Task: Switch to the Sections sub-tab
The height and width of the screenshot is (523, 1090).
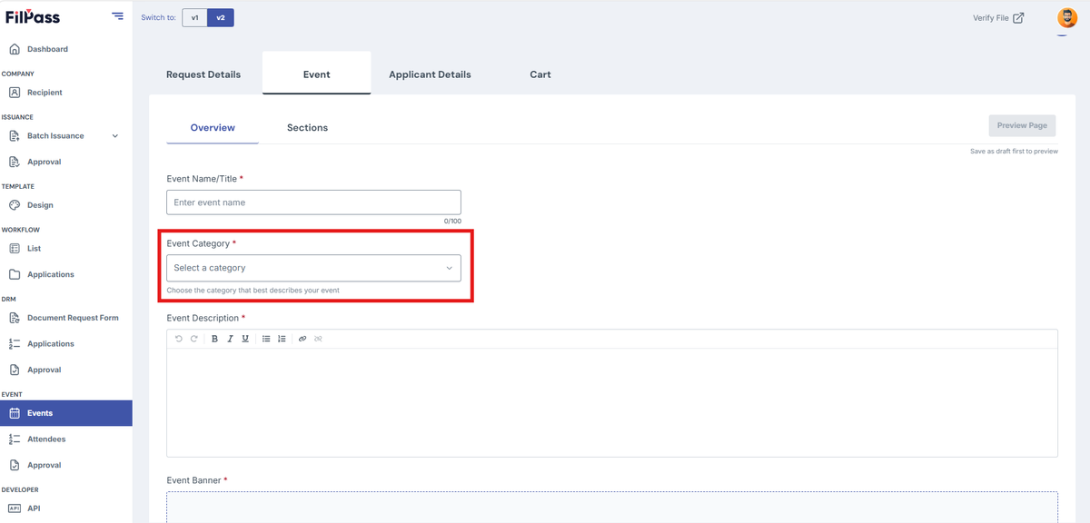Action: 307,128
